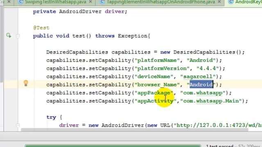
Task: Click the horizontal scrollbar of the editor
Action: pyautogui.click(x=135, y=130)
